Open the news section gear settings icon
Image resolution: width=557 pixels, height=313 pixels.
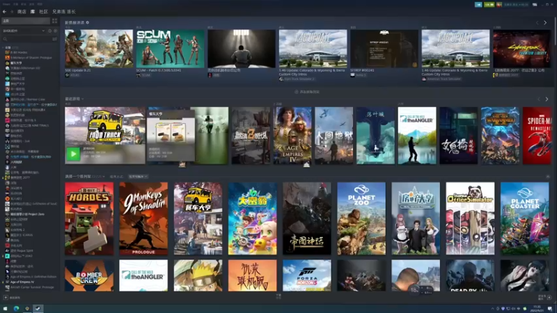pyautogui.click(x=88, y=22)
